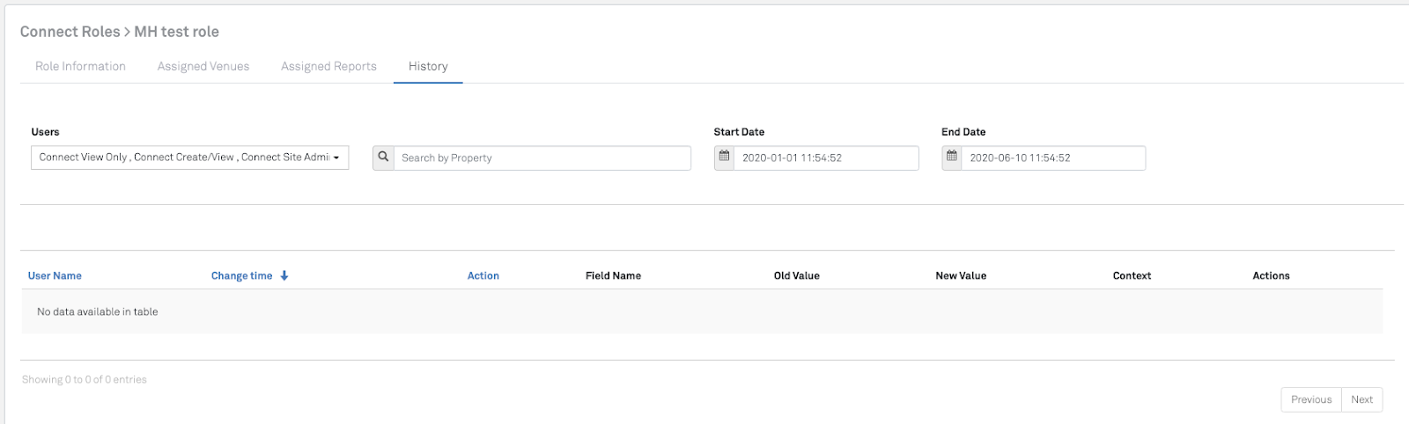Sort table by User Name column

tap(55, 275)
